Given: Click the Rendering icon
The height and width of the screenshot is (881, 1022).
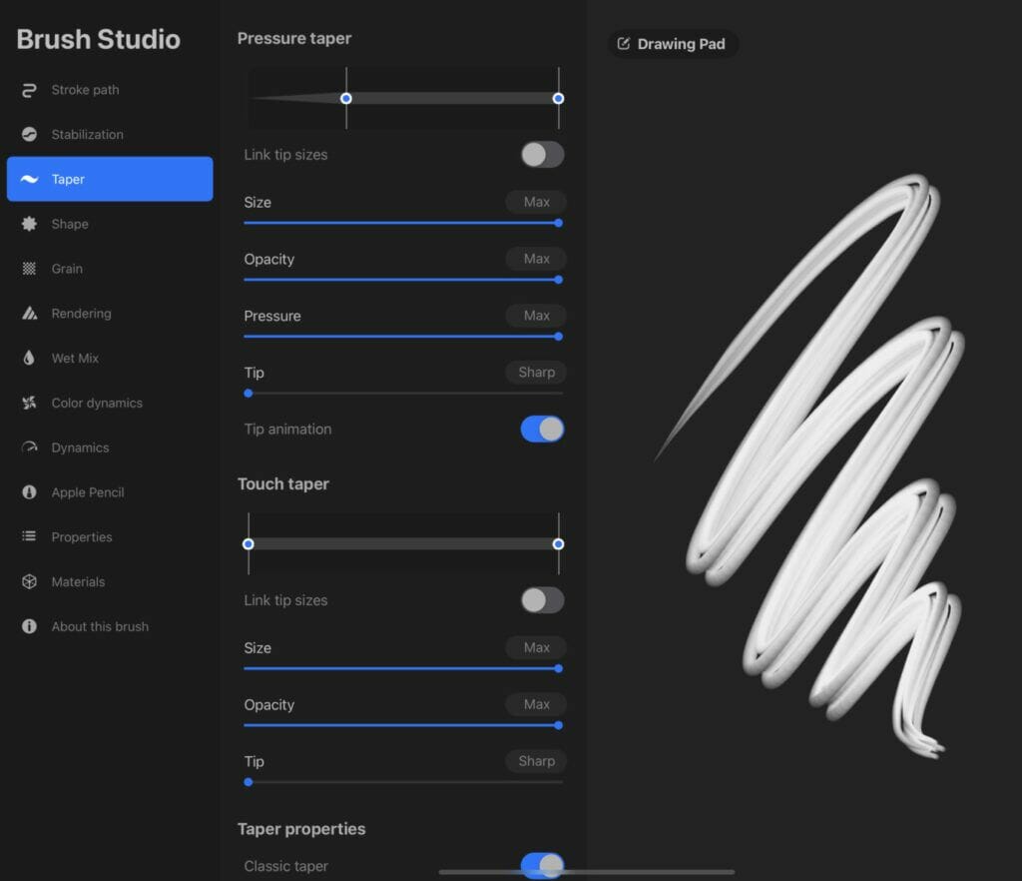Looking at the screenshot, I should click(x=29, y=313).
